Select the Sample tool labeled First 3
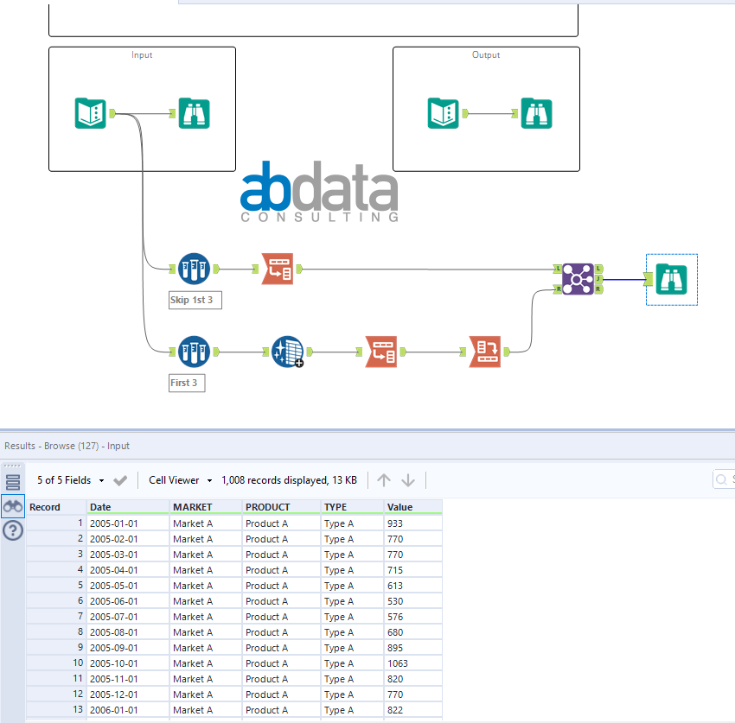This screenshot has height=723, width=735. tap(194, 352)
